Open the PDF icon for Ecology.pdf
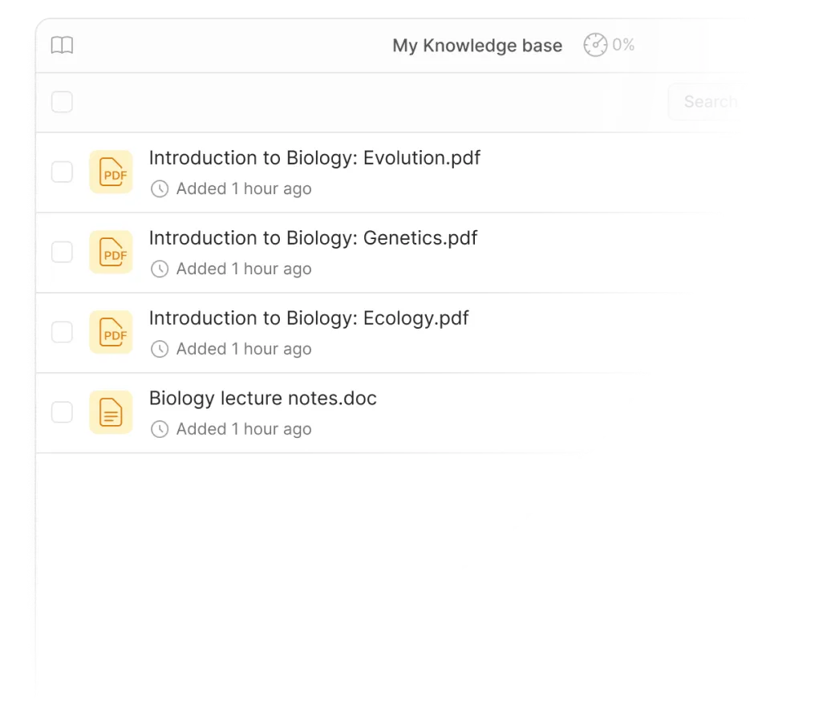The image size is (831, 701). 111,332
